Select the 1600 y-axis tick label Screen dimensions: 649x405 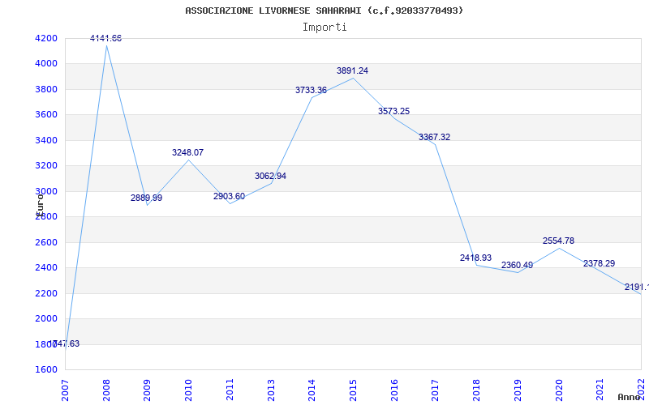point(46,369)
